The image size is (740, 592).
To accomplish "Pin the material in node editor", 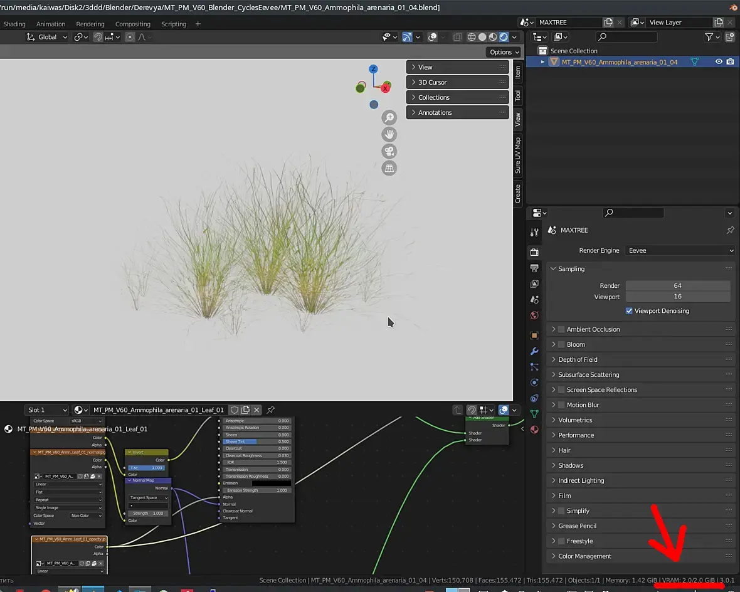I will 271,410.
